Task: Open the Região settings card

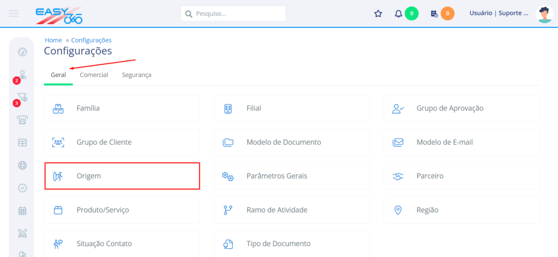Action: coord(462,210)
